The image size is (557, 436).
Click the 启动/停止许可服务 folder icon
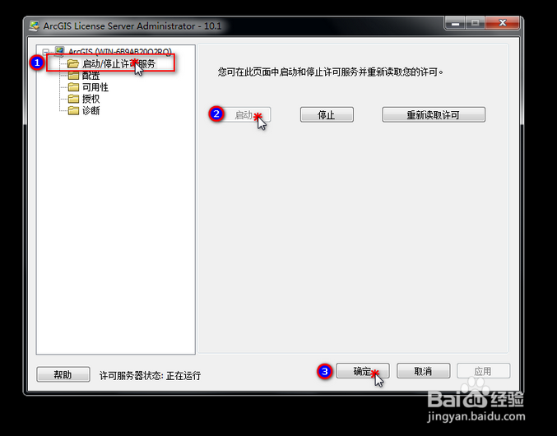pos(73,64)
